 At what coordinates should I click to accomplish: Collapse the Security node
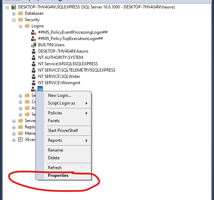click(14, 20)
